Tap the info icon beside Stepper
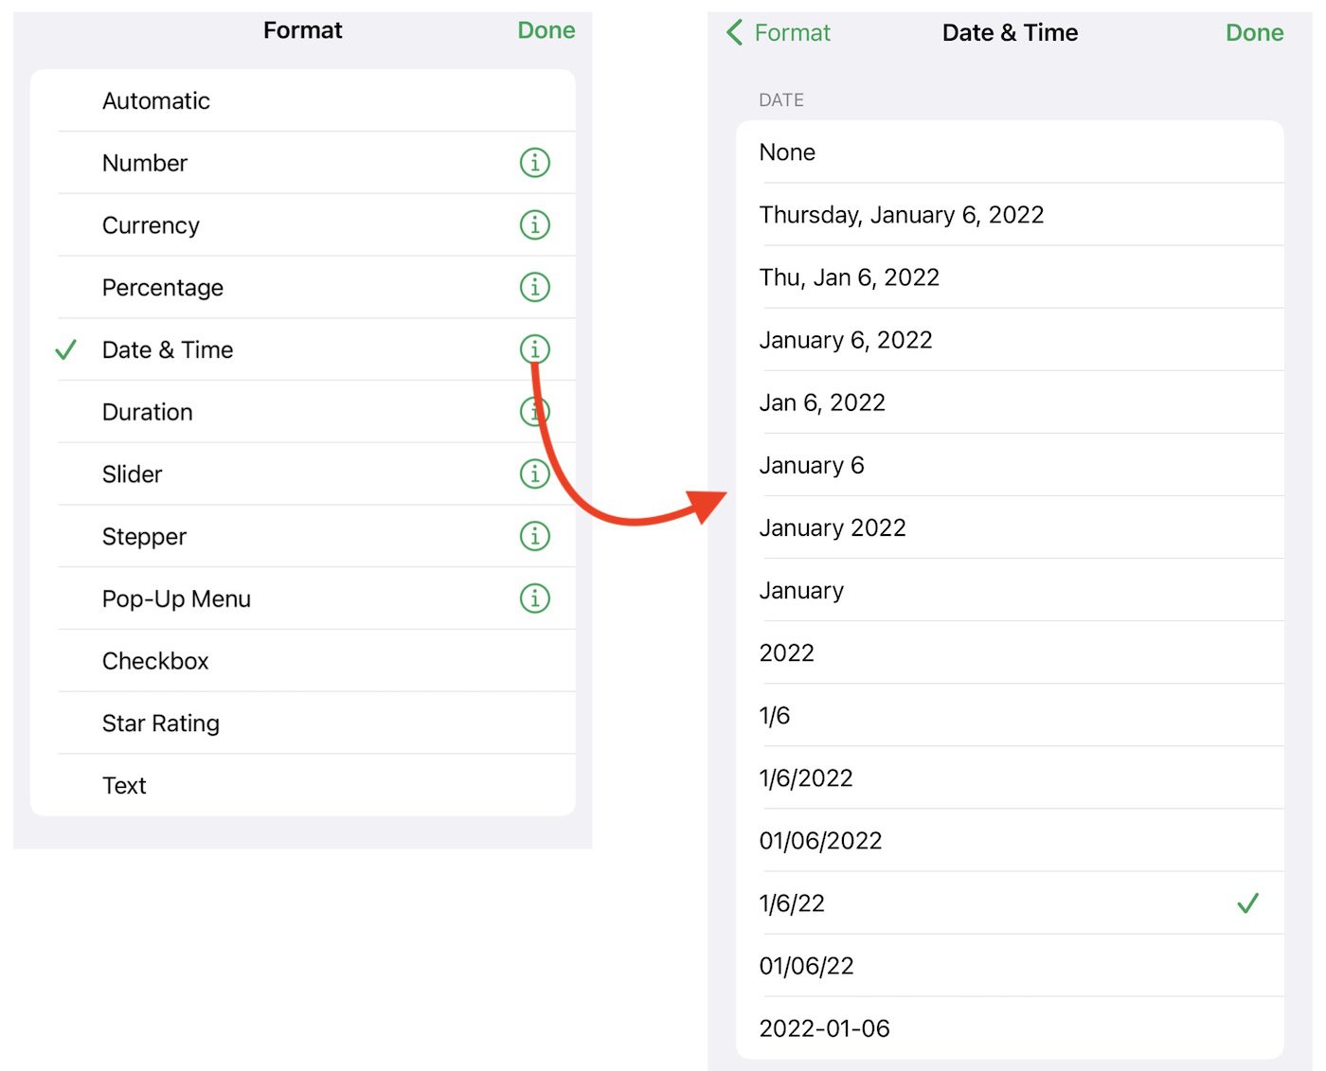This screenshot has width=1326, height=1071. (534, 536)
